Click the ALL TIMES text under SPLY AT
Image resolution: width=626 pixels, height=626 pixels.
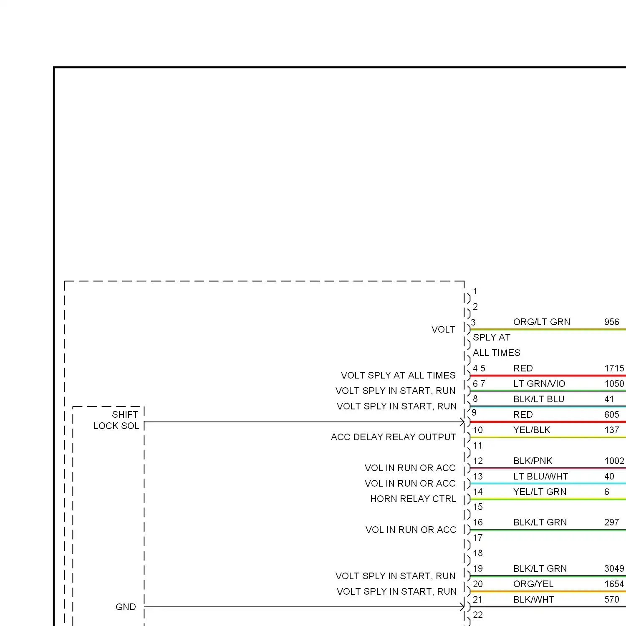click(497, 353)
